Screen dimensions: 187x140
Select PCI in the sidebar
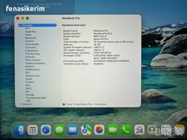tap(27, 73)
